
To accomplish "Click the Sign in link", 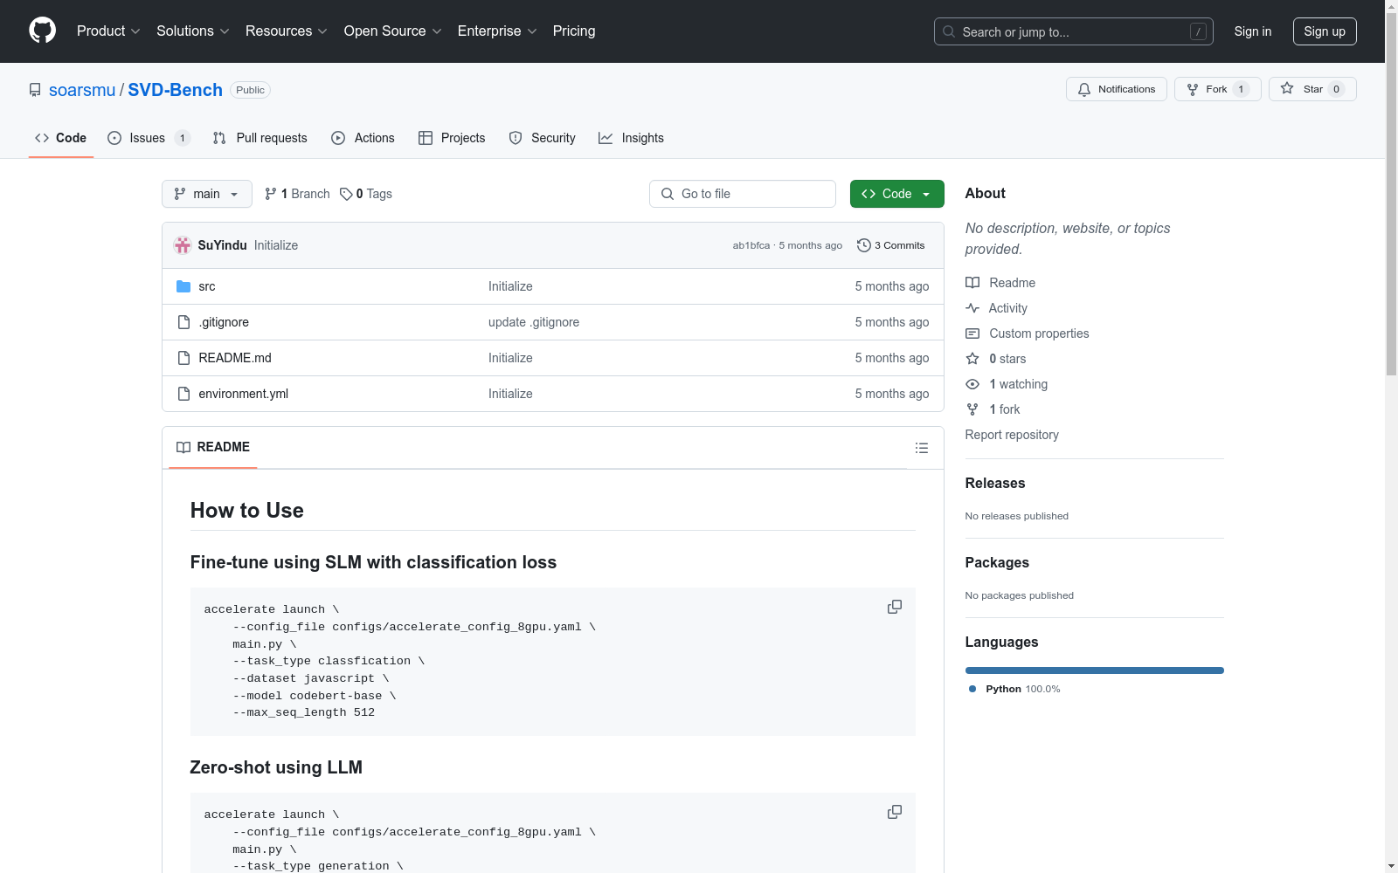I will (1252, 31).
